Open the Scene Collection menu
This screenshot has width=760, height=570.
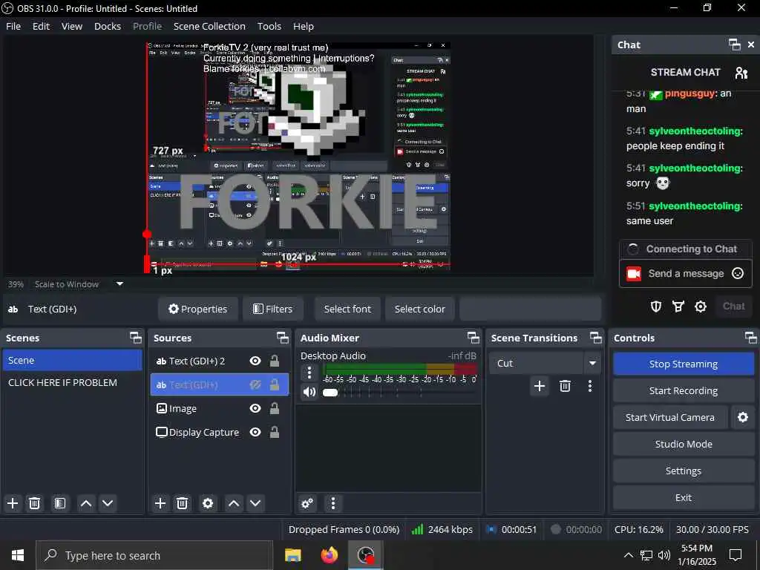209,26
